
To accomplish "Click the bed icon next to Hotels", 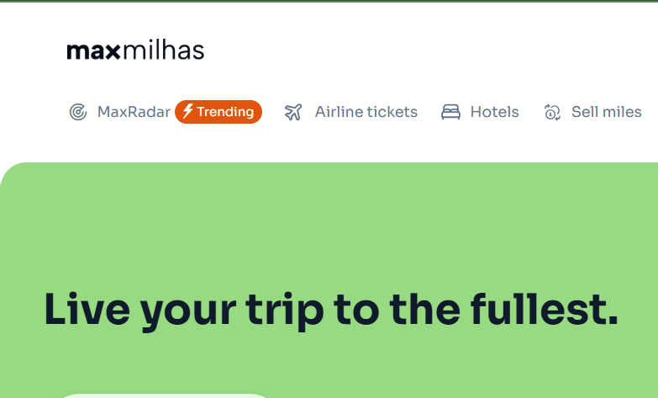I will coord(451,112).
